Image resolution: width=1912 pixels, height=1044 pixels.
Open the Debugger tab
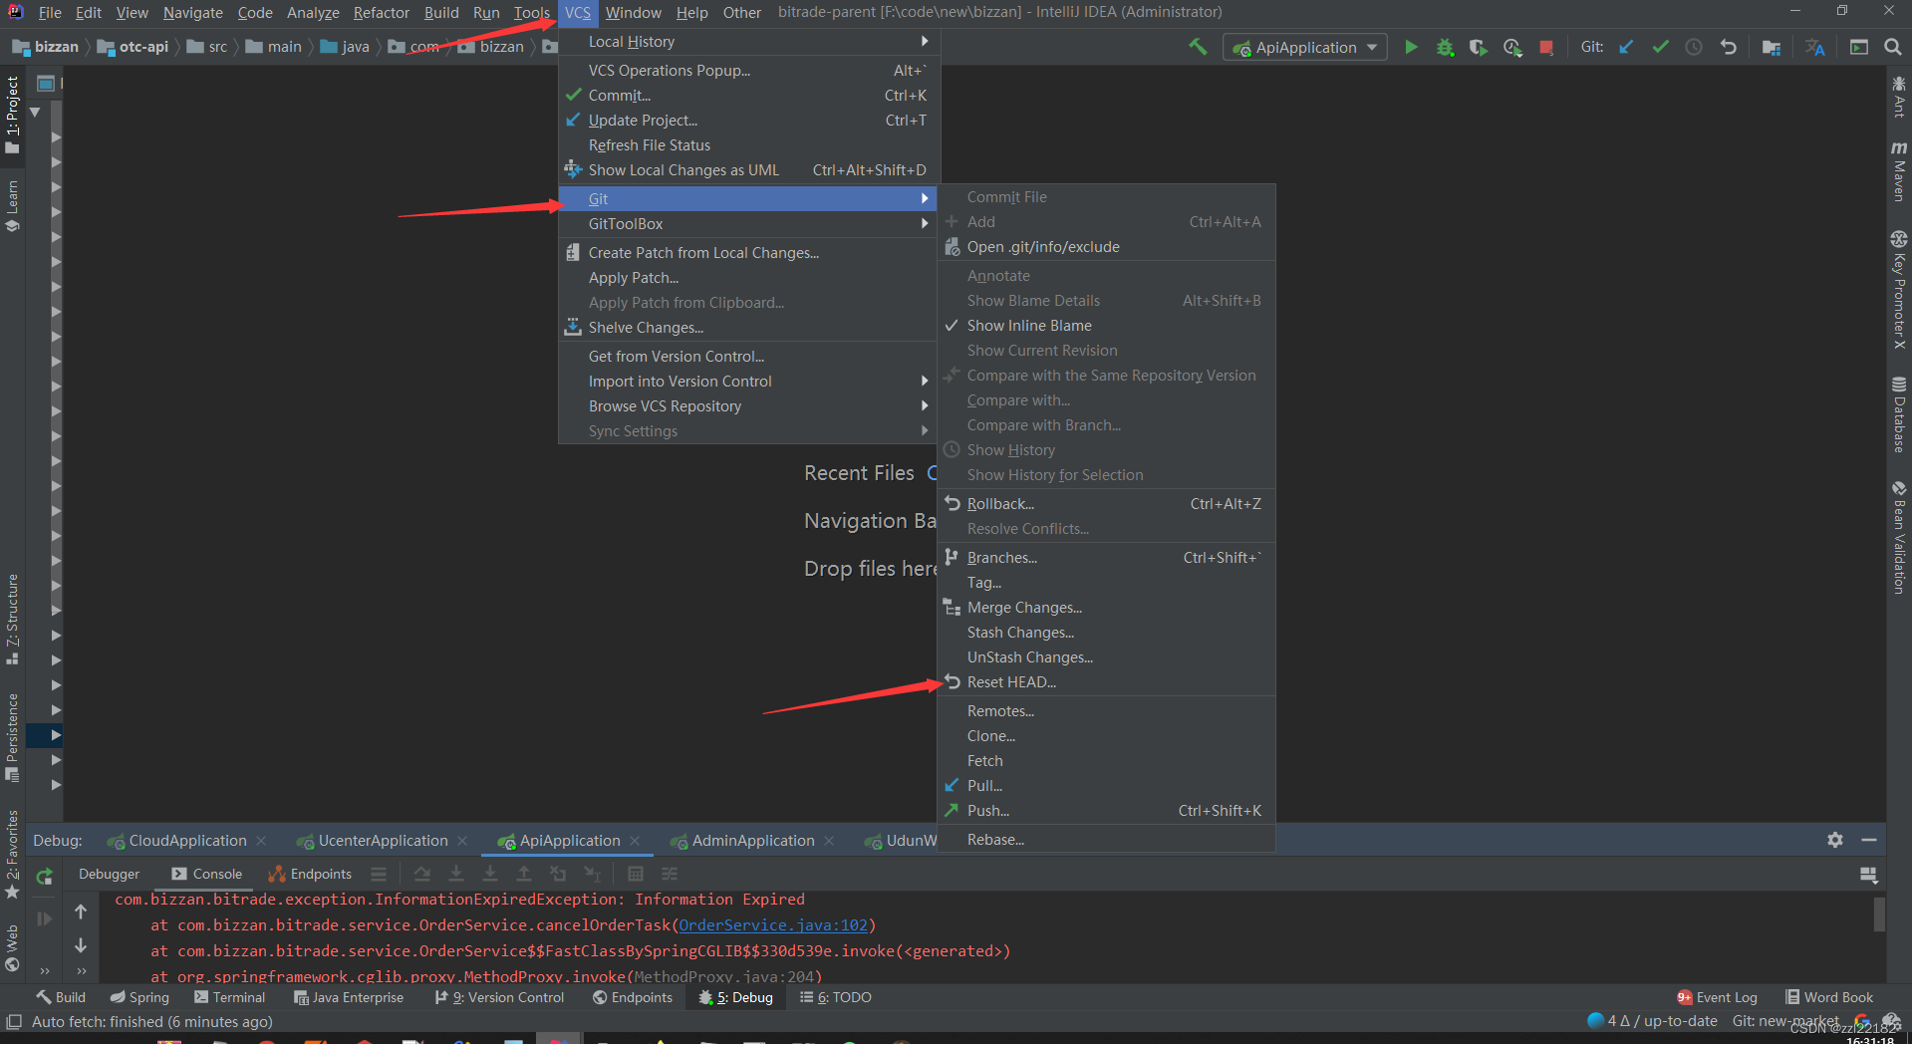click(110, 875)
